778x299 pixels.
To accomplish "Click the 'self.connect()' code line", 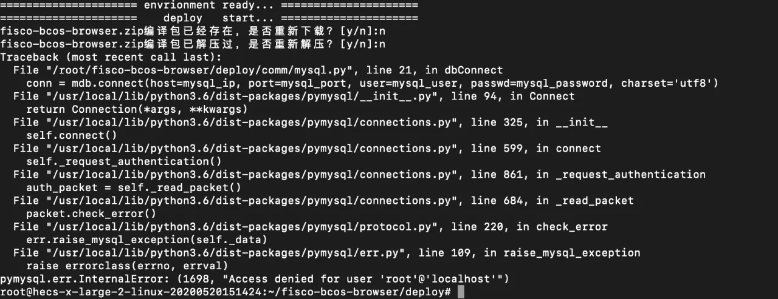I will coord(72,135).
